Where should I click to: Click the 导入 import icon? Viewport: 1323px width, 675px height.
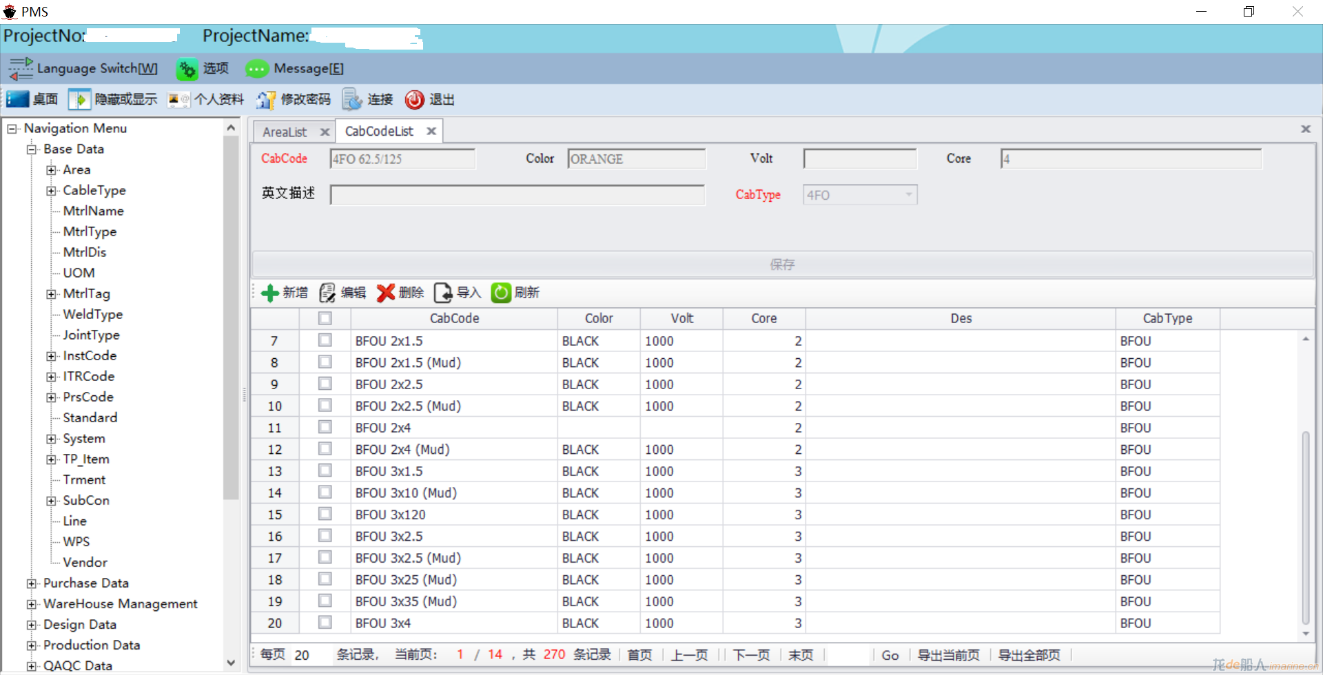click(x=443, y=293)
